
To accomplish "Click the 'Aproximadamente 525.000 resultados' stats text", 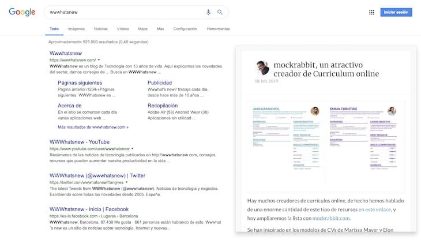I will pyautogui.click(x=98, y=42).
